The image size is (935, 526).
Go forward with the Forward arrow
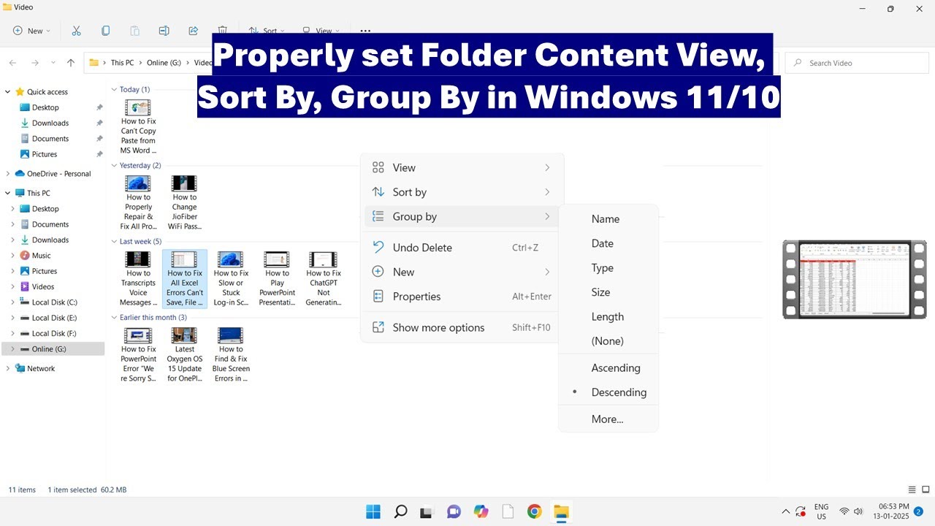coord(34,63)
